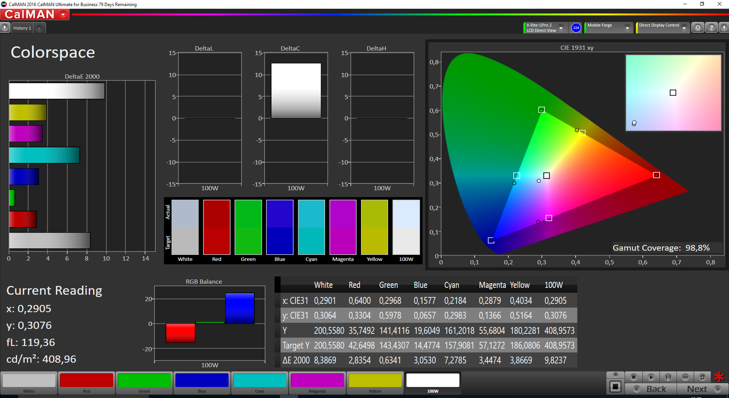Viewport: 729px width, 398px height.
Task: Select the History 1 tab
Action: (x=22, y=28)
